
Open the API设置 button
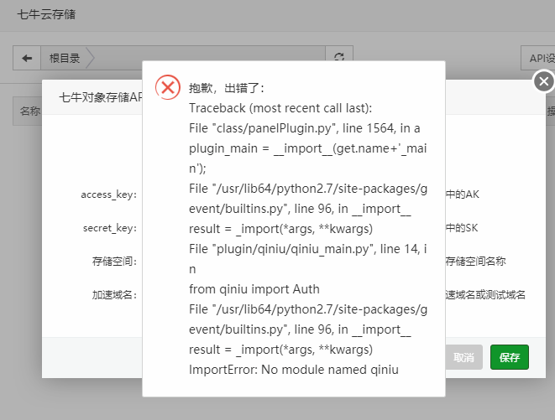(538, 58)
